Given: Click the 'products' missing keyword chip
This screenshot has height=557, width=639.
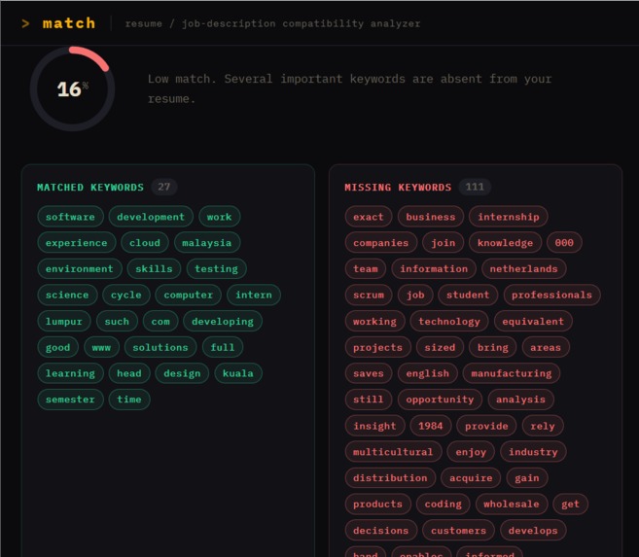Looking at the screenshot, I should 377,505.
